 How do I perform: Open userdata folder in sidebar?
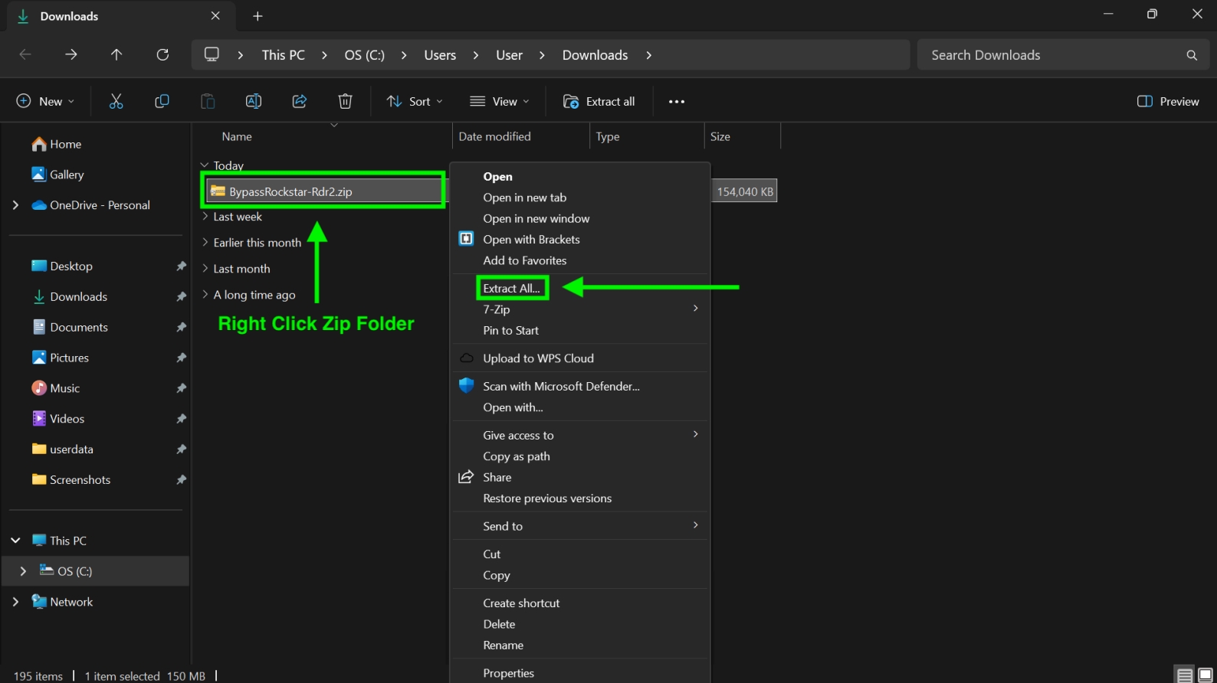pyautogui.click(x=63, y=449)
